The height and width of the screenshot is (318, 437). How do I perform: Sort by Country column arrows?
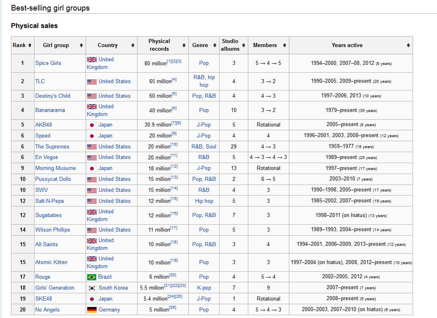pos(133,45)
